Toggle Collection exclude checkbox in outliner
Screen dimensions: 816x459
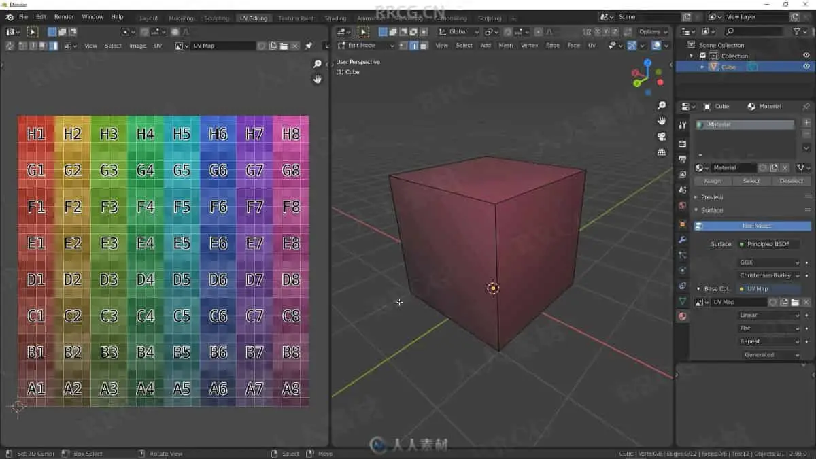tap(703, 56)
